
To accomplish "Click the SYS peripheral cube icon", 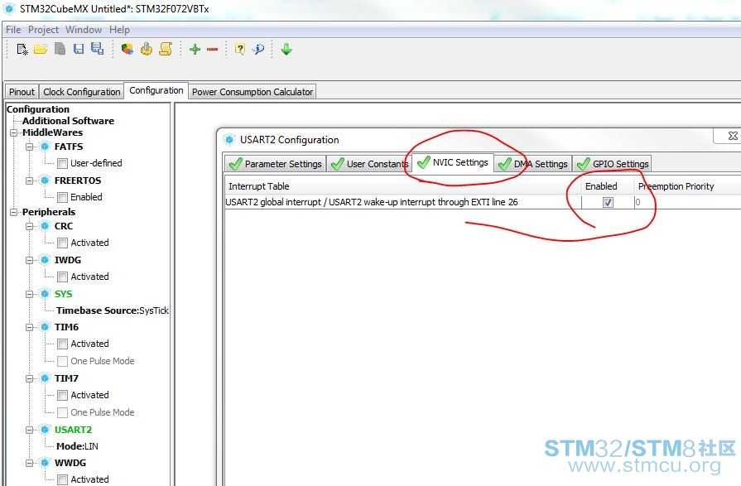I will pos(45,294).
